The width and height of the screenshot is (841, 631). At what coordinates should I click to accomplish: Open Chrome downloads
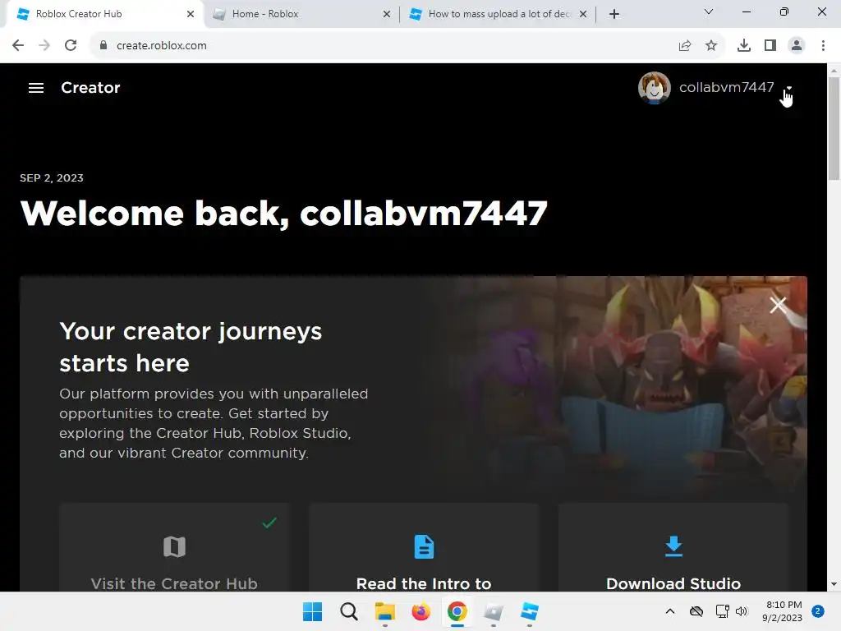coord(744,46)
